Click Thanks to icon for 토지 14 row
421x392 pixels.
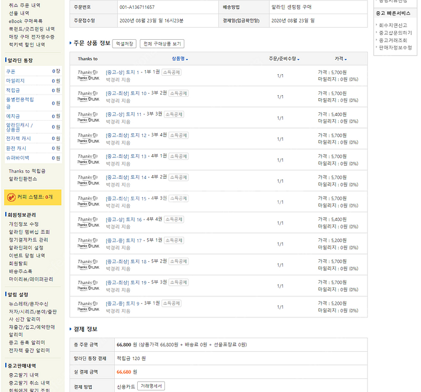coord(88,177)
